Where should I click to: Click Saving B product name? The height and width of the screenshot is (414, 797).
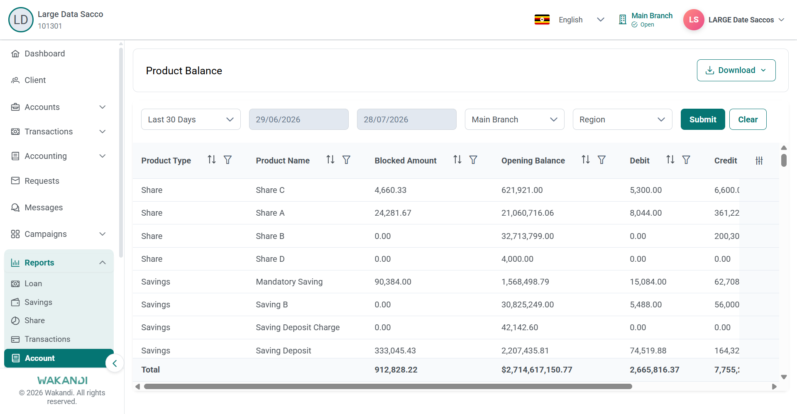[272, 304]
